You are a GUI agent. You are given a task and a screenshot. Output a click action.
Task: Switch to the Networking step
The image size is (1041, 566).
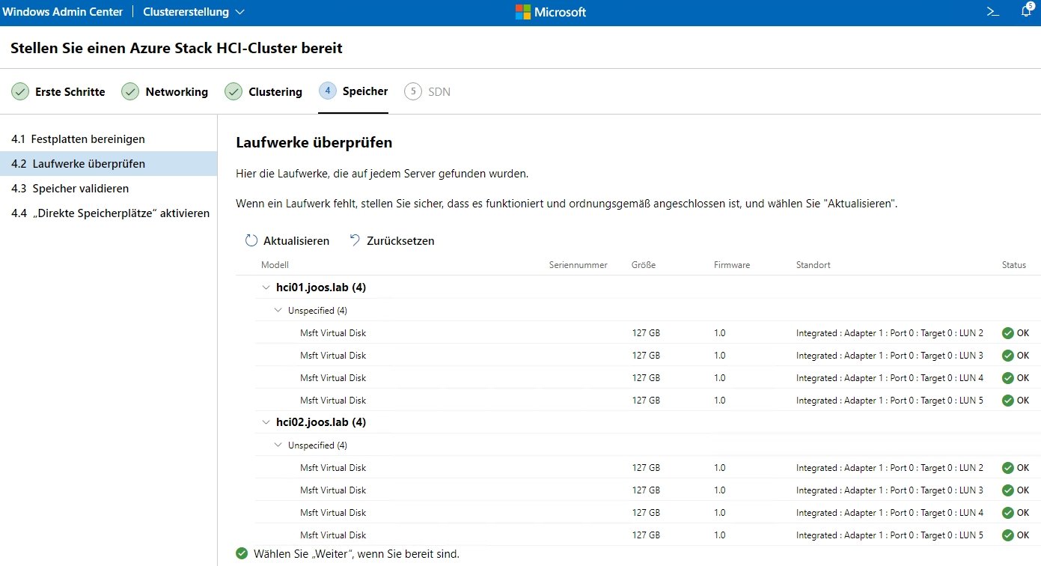pyautogui.click(x=176, y=91)
